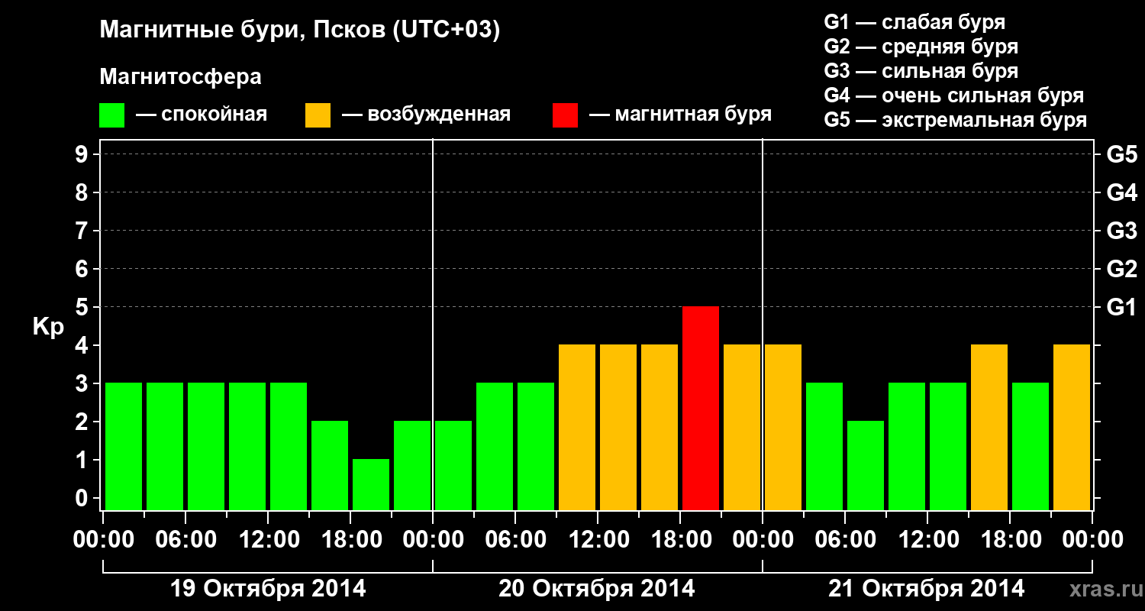The image size is (1145, 611).
Task: Click the 'G1 — слабая буря' legend line
Action: click(914, 22)
